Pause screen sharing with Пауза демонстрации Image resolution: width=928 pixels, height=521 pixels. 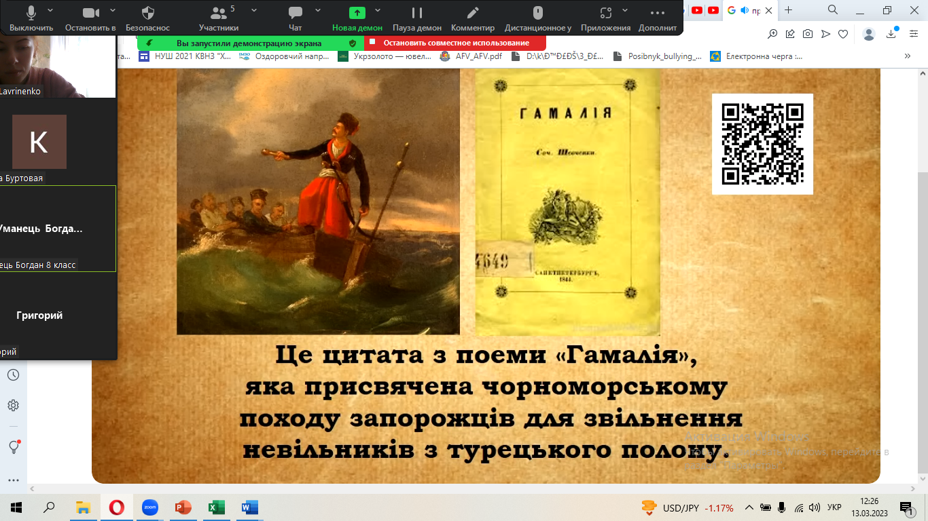(417, 18)
